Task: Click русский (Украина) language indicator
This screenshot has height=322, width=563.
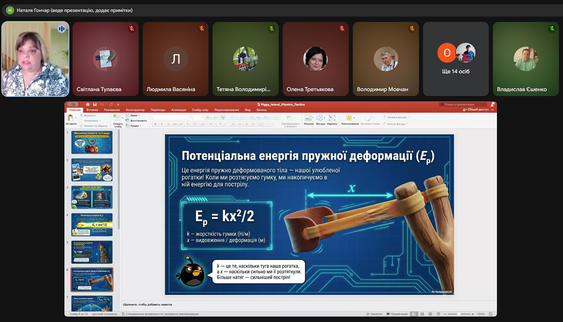Action: coord(104,314)
